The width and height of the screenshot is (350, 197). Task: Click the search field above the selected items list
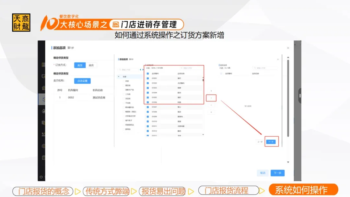(265, 68)
